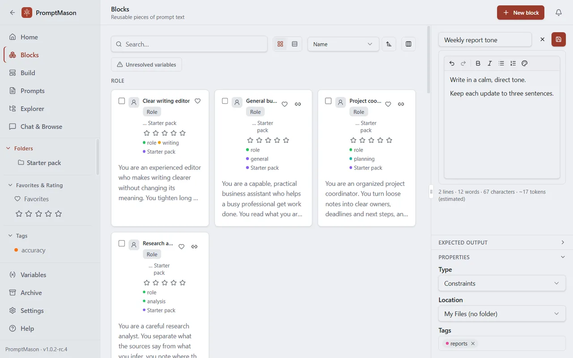Image resolution: width=573 pixels, height=358 pixels.
Task: Click link icon on Project coo... card
Action: [x=401, y=104]
